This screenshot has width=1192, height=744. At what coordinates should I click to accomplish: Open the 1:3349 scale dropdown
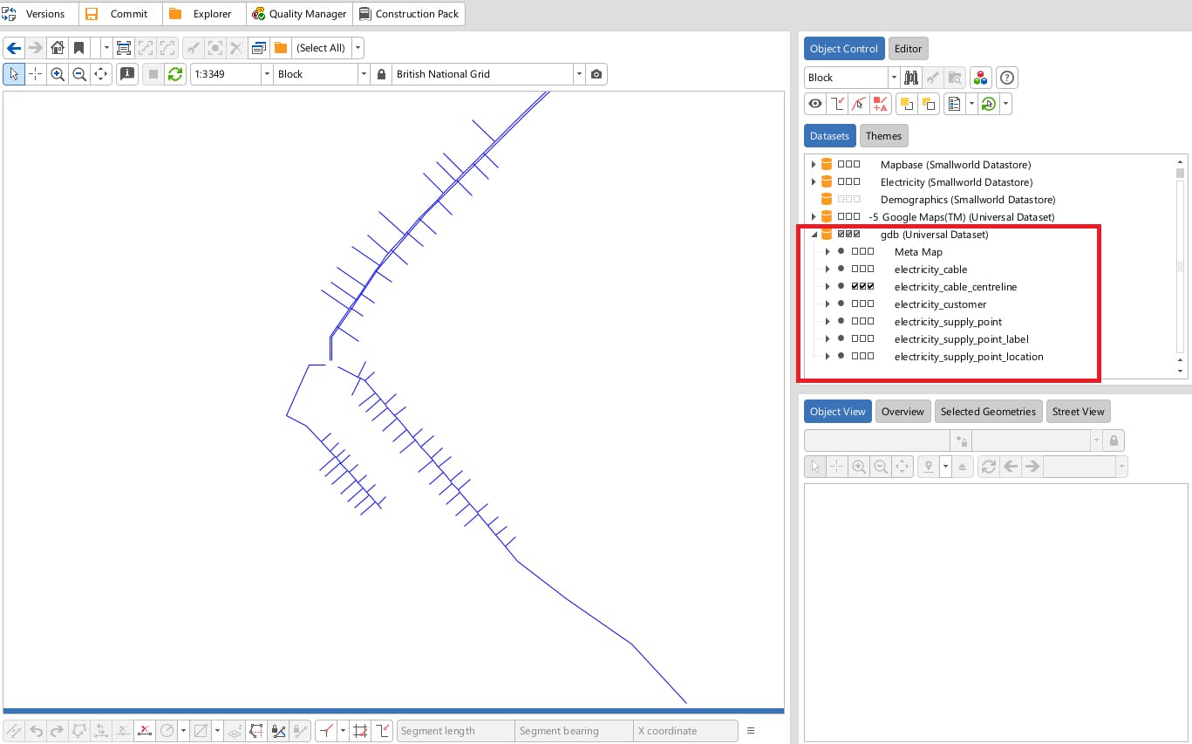point(267,74)
